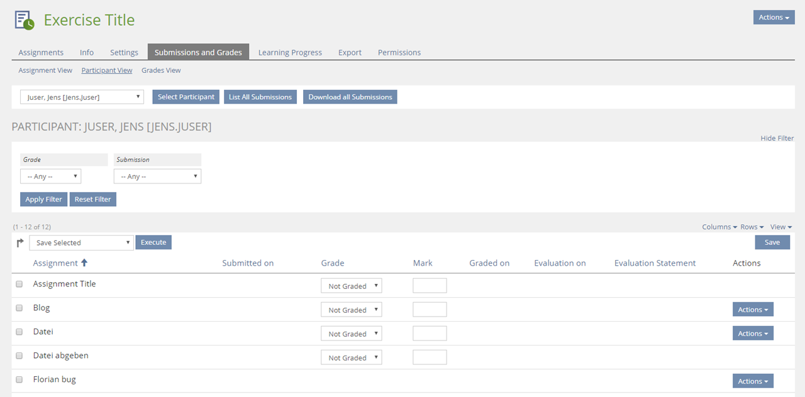Click the Mark input field for Datei
This screenshot has height=397, width=805.
pos(430,334)
